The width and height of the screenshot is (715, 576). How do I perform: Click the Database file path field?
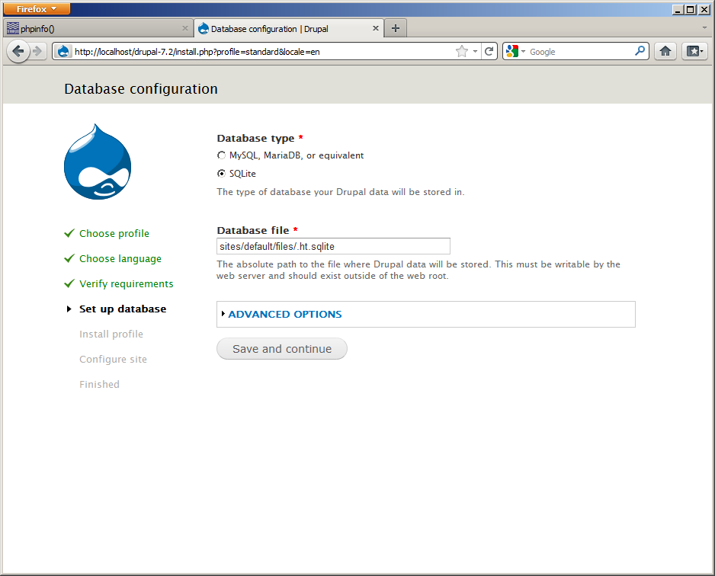333,246
